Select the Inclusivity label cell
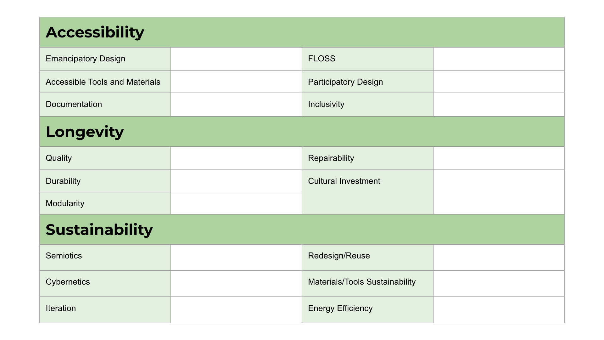 (367, 105)
